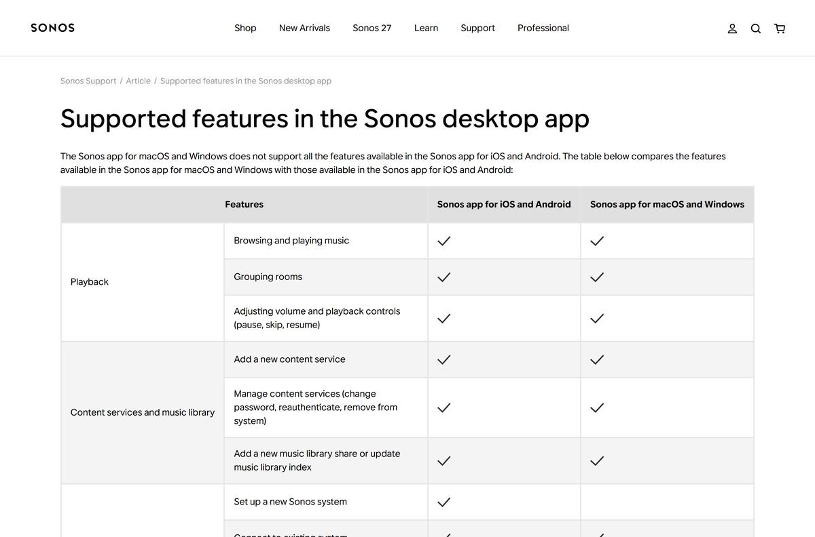Open the Sonos 27 menu item
Viewport: 815px width, 537px height.
(372, 28)
